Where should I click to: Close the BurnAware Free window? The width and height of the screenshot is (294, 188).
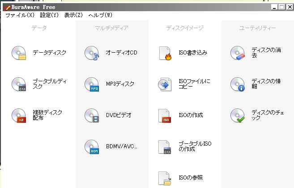pyautogui.click(x=290, y=7)
